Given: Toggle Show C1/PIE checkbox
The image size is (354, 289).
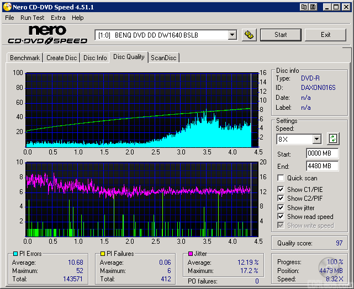Looking at the screenshot, I should coord(281,190).
